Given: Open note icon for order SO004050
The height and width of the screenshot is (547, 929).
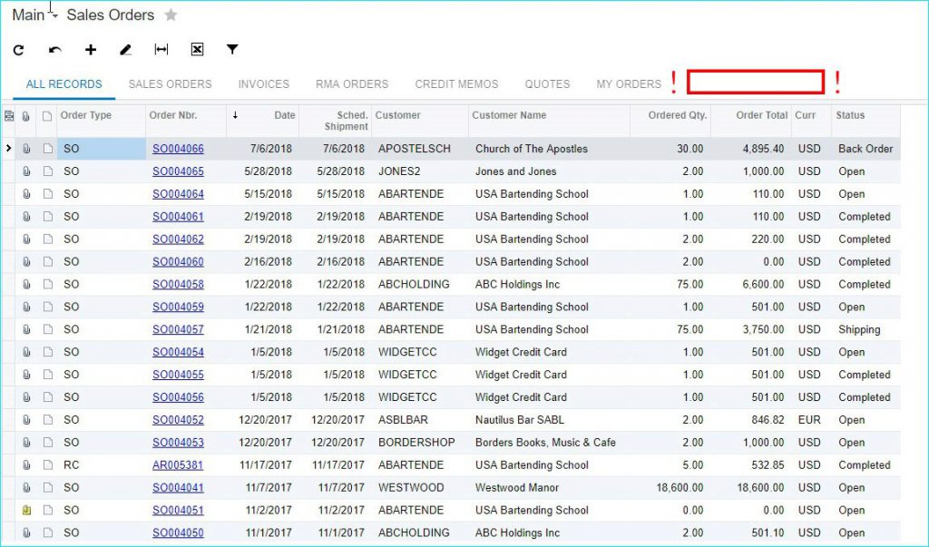Looking at the screenshot, I should [x=48, y=532].
